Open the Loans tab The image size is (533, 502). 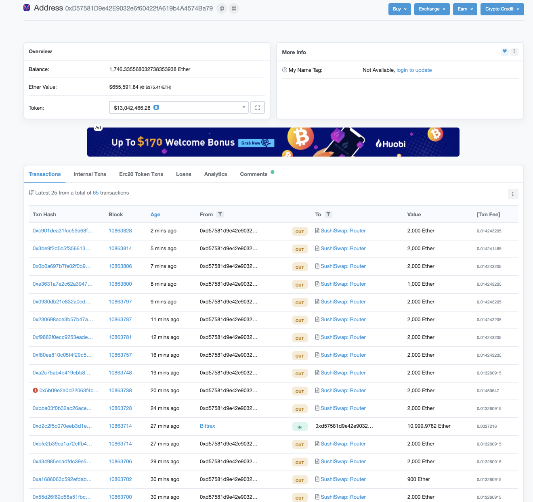[x=184, y=174]
